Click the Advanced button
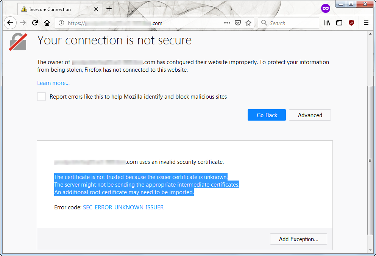This screenshot has height=256, width=376. tap(310, 115)
